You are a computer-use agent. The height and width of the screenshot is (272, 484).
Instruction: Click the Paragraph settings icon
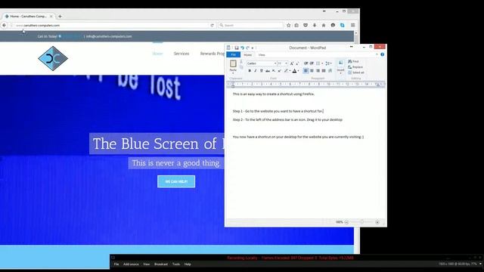click(x=330, y=71)
